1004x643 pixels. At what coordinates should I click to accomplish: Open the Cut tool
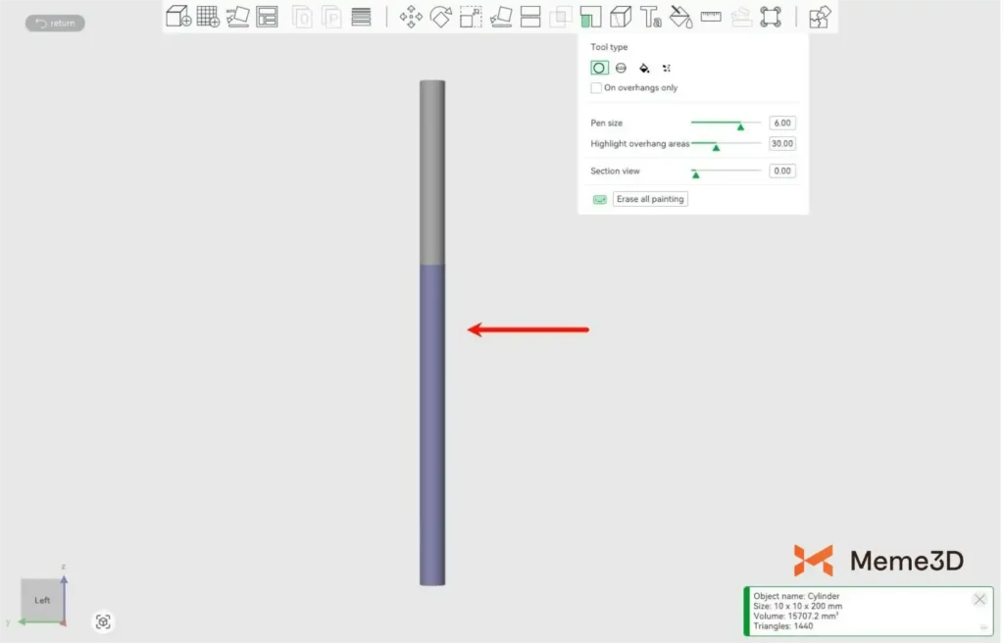click(530, 17)
